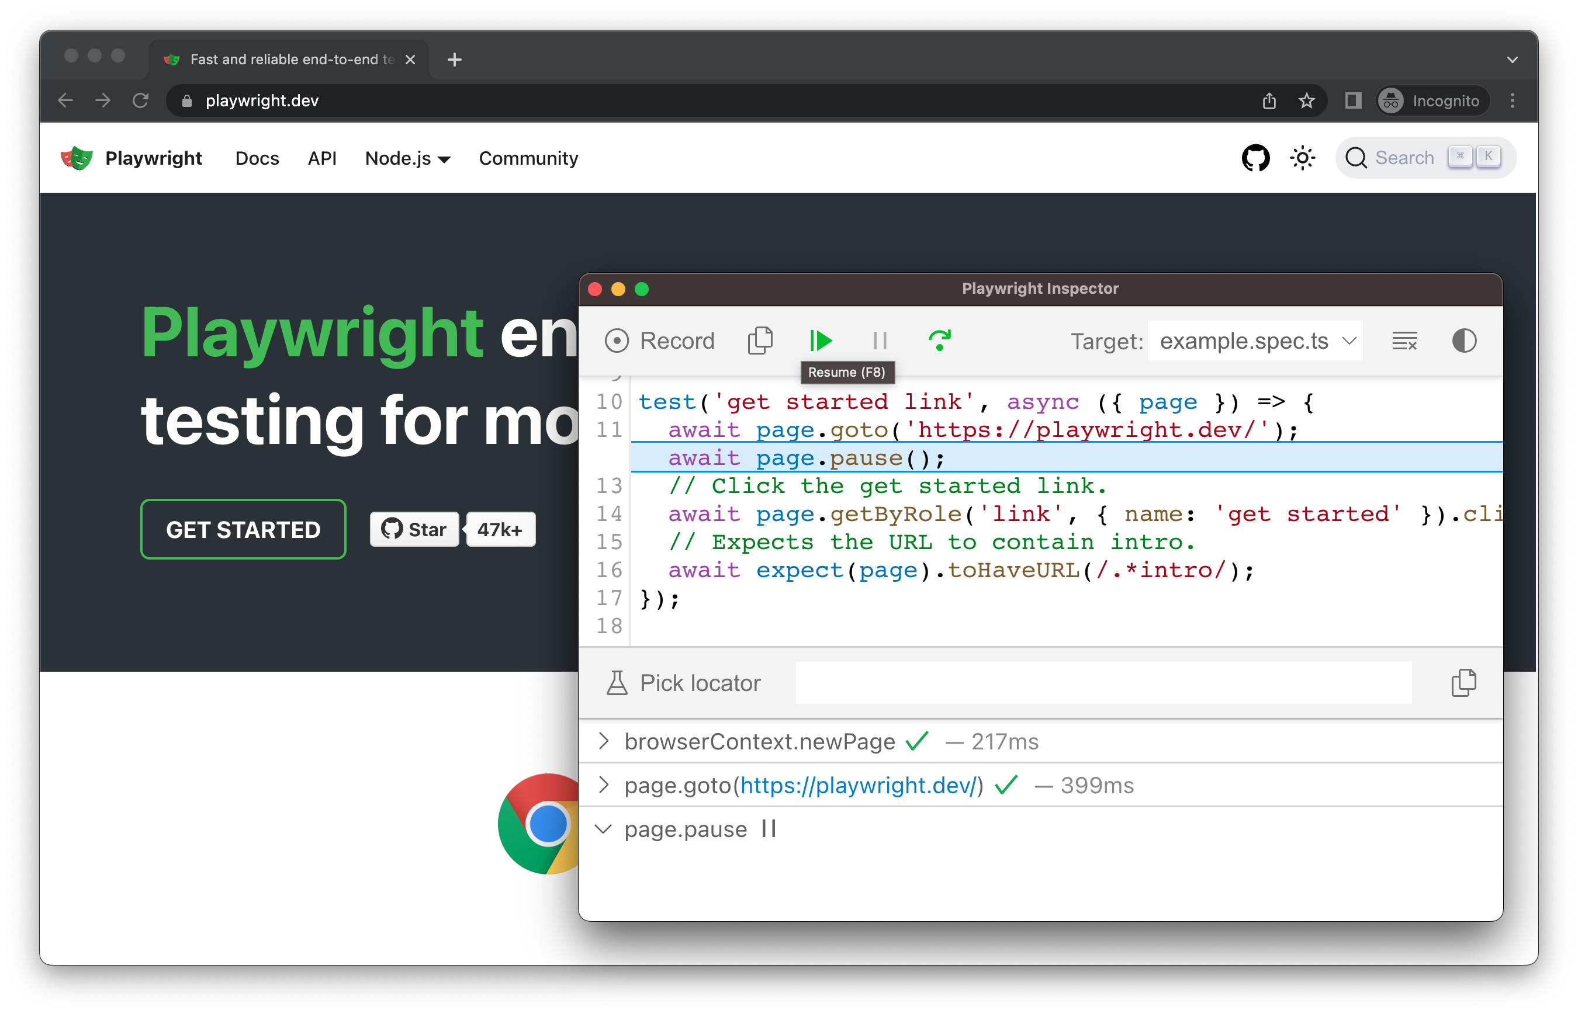1578x1014 pixels.
Task: Click the Step over/refresh icon in toolbar
Action: (941, 341)
